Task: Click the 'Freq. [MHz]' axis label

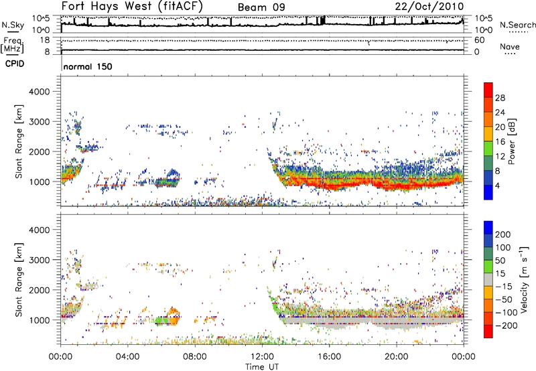Action: (x=12, y=45)
